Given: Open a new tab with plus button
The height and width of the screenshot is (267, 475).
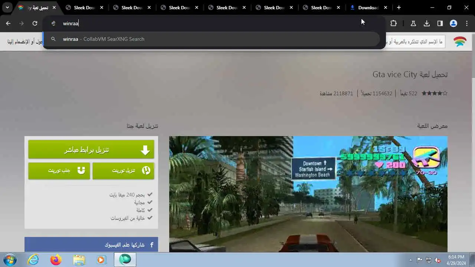Looking at the screenshot, I should [399, 7].
